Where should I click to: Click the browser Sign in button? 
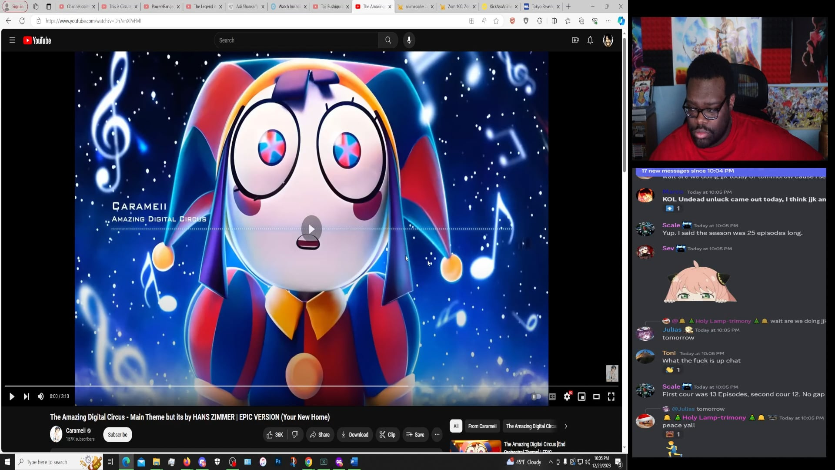tap(15, 7)
